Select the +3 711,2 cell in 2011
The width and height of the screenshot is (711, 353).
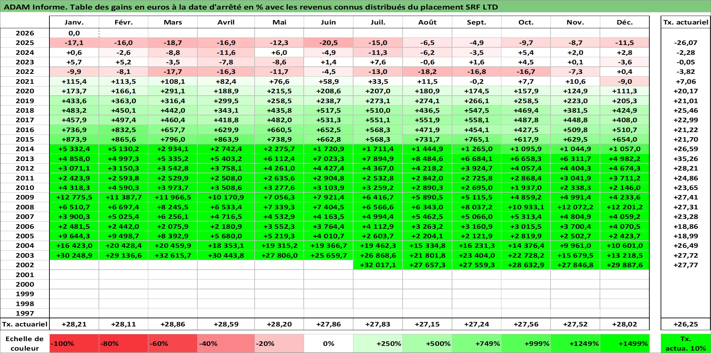click(x=625, y=178)
